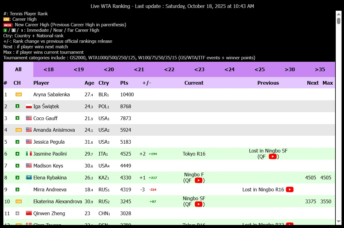Switch to the <18 age tab
344x228 pixels.
click(x=48, y=69)
